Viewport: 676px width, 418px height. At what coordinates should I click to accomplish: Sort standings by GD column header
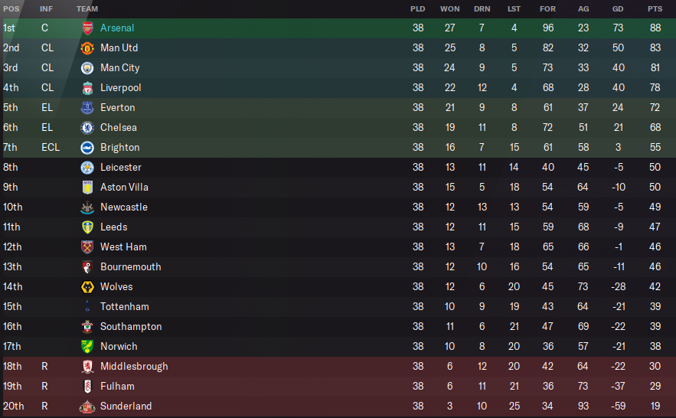pyautogui.click(x=618, y=8)
